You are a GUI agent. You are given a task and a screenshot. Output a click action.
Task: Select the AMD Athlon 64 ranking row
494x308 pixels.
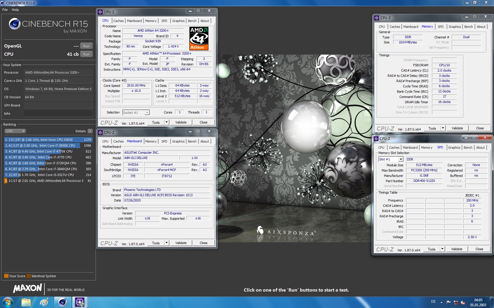point(48,181)
